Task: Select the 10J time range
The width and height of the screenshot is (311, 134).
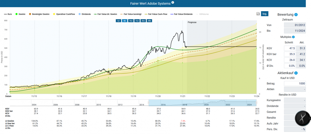Action: (x=131, y=20)
